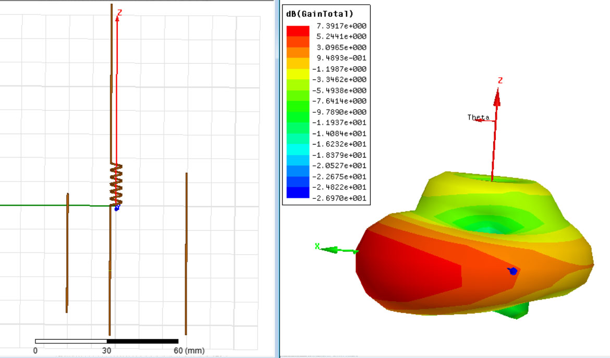Click the X axis label on radiation plot
Screen dimensions: 610x358
point(317,246)
